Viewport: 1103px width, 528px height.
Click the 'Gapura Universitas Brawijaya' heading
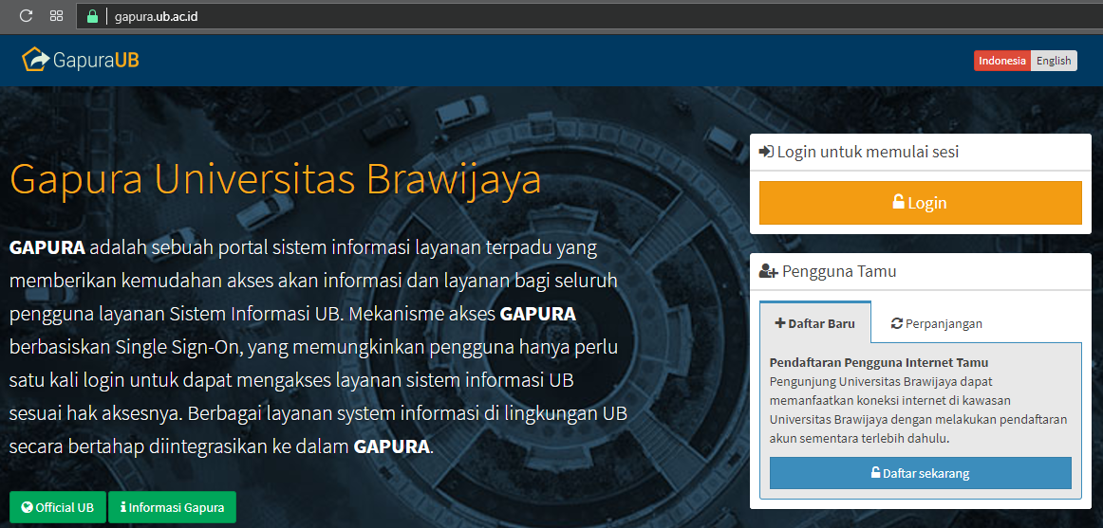tap(275, 179)
